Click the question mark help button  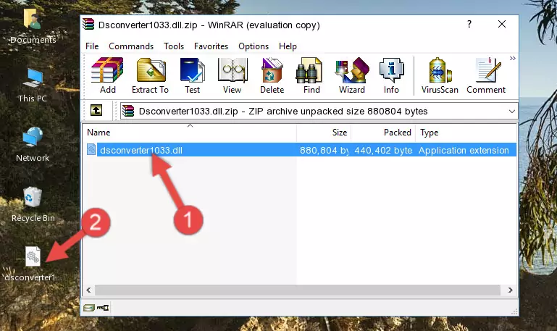tap(469, 24)
